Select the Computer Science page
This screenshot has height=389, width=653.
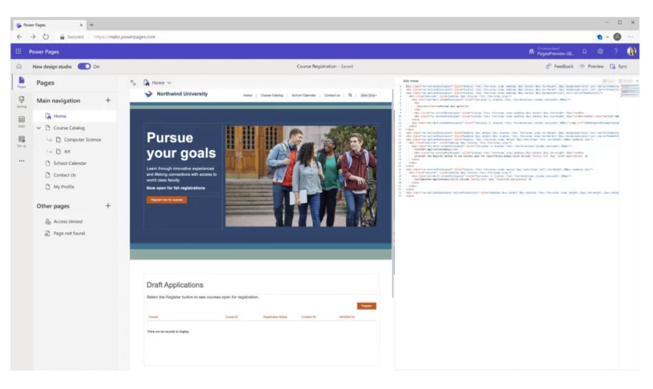pyautogui.click(x=82, y=139)
